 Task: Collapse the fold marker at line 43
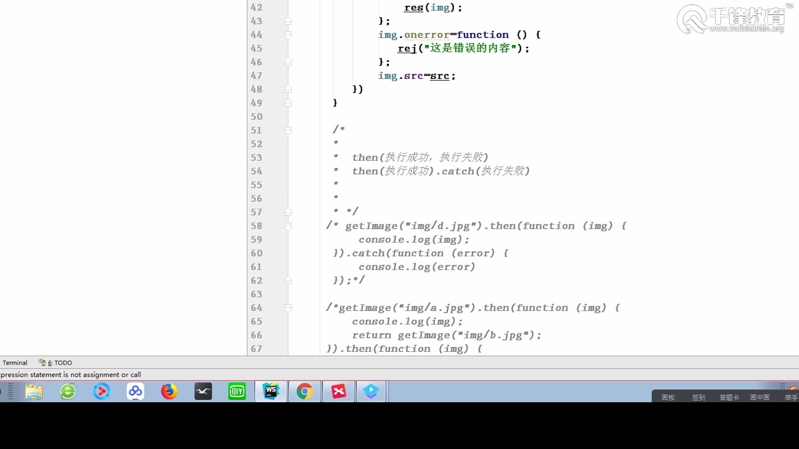pos(288,21)
